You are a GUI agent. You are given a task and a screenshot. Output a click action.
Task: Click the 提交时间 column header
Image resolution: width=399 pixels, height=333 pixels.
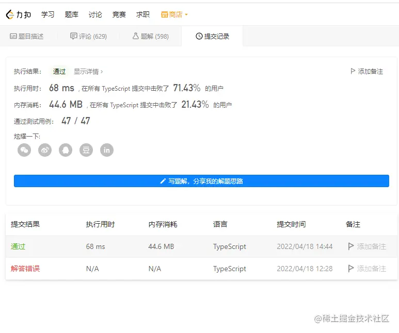click(x=291, y=224)
